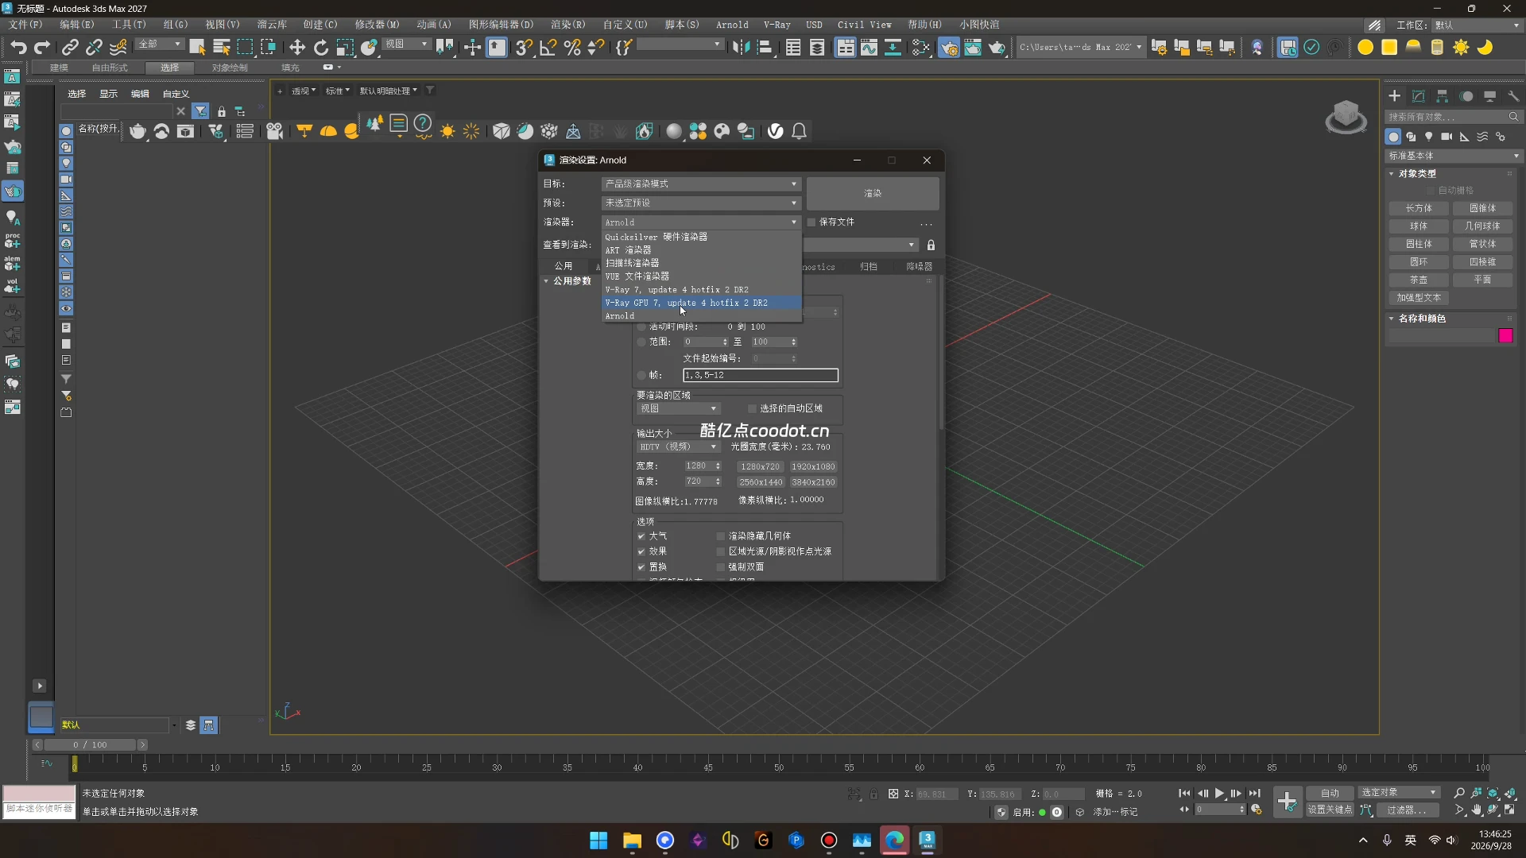Play the animation timeline

(1219, 793)
